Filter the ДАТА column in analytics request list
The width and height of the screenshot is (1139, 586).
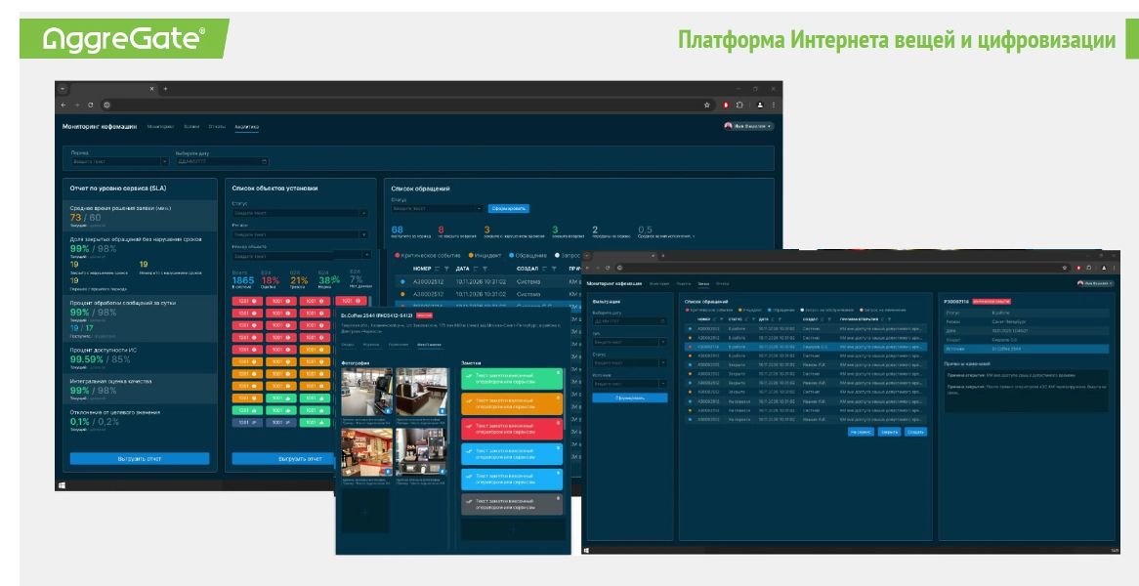tap(485, 269)
